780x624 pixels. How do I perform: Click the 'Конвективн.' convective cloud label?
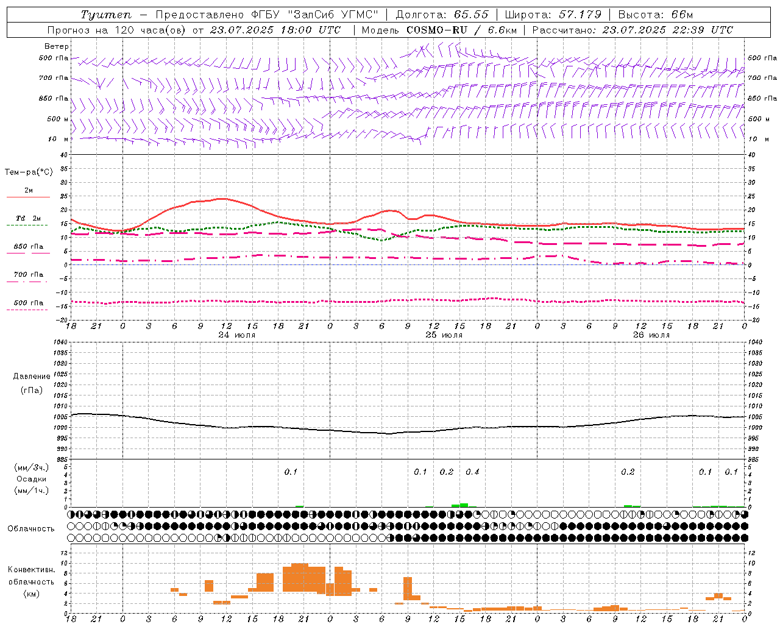point(31,570)
